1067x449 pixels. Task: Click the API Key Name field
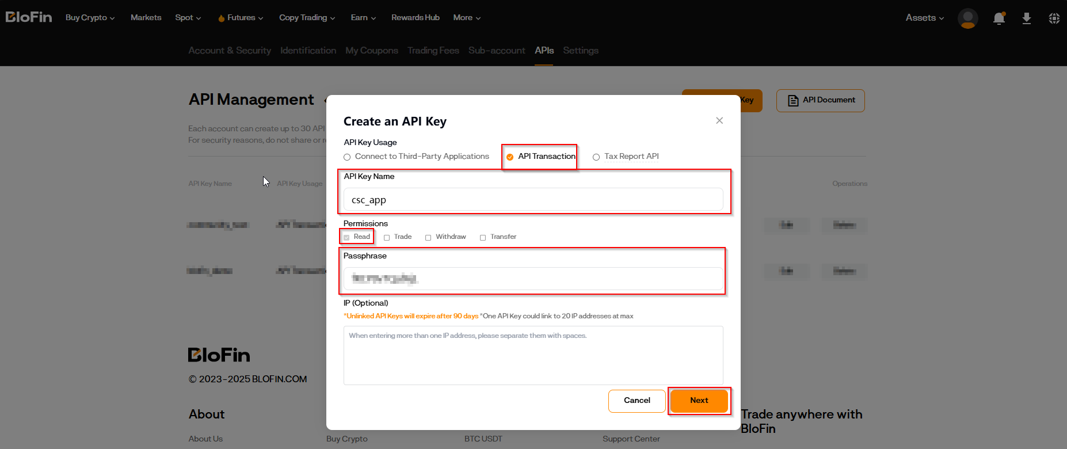click(x=533, y=200)
